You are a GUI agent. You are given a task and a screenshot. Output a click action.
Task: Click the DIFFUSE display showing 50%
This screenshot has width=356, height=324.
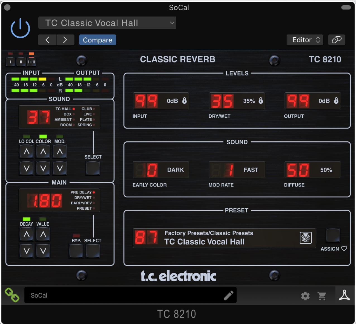coord(312,170)
